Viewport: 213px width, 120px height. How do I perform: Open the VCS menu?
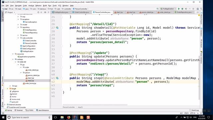click(60, 6)
